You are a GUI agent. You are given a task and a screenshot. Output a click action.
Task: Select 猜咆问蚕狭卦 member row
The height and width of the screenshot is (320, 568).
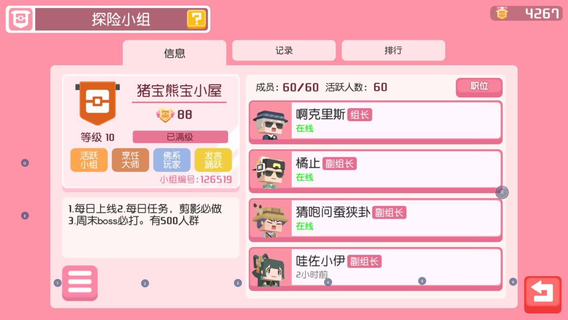(376, 219)
